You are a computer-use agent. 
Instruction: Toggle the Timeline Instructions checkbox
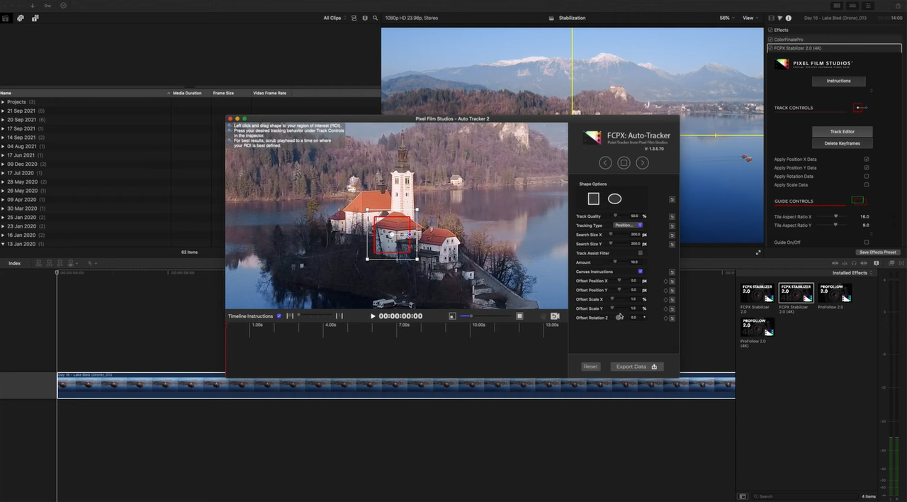tap(278, 316)
